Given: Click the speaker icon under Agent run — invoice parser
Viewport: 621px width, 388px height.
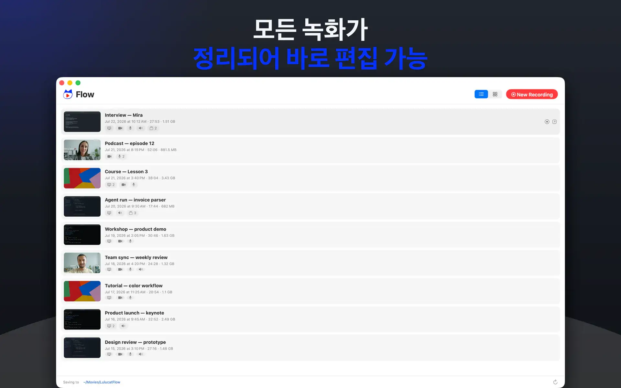Looking at the screenshot, I should (120, 213).
